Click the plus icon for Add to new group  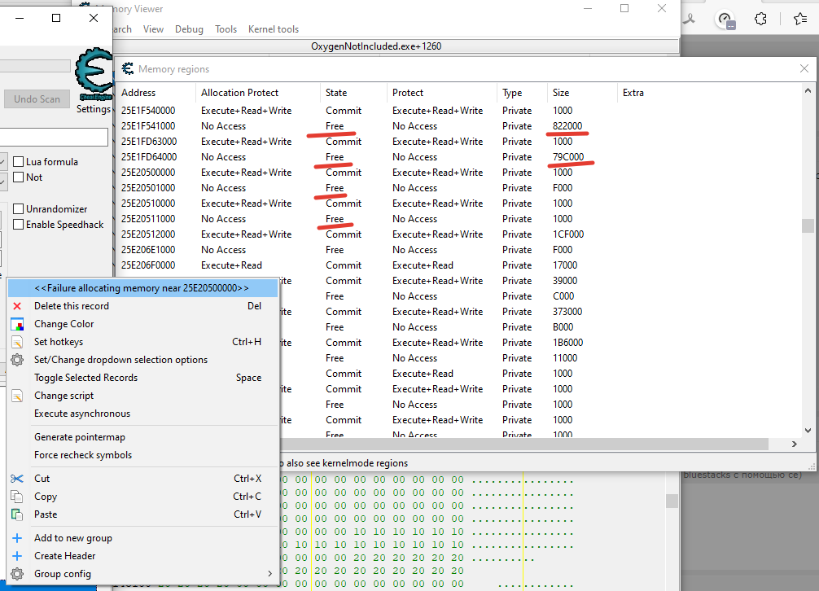17,538
